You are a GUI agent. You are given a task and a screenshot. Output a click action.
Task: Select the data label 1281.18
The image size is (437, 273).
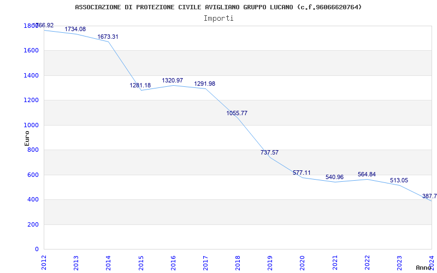pos(140,86)
